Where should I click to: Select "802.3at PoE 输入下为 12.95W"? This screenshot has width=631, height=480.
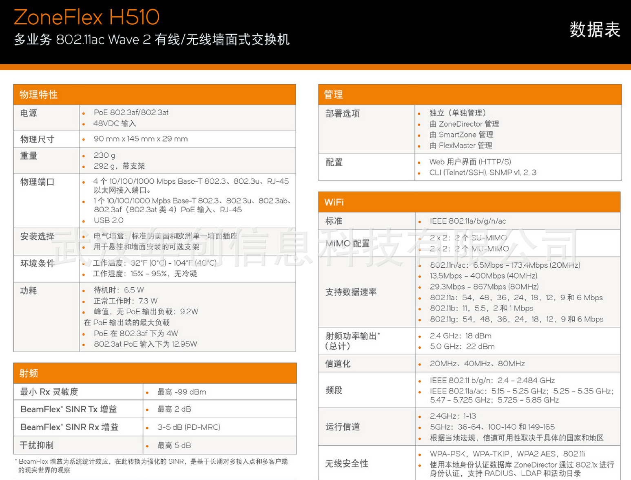coord(145,344)
